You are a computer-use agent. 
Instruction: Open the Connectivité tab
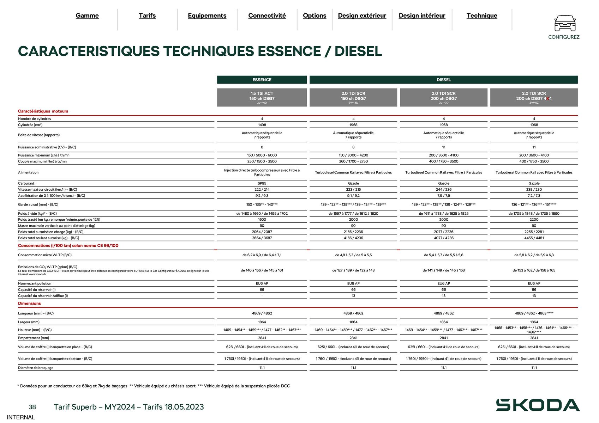pos(267,16)
